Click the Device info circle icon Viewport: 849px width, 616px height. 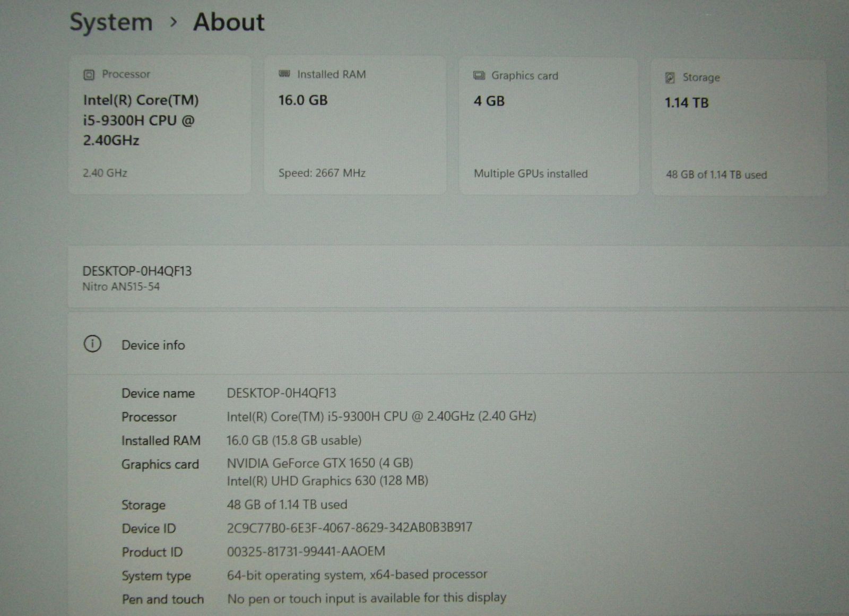tap(92, 344)
